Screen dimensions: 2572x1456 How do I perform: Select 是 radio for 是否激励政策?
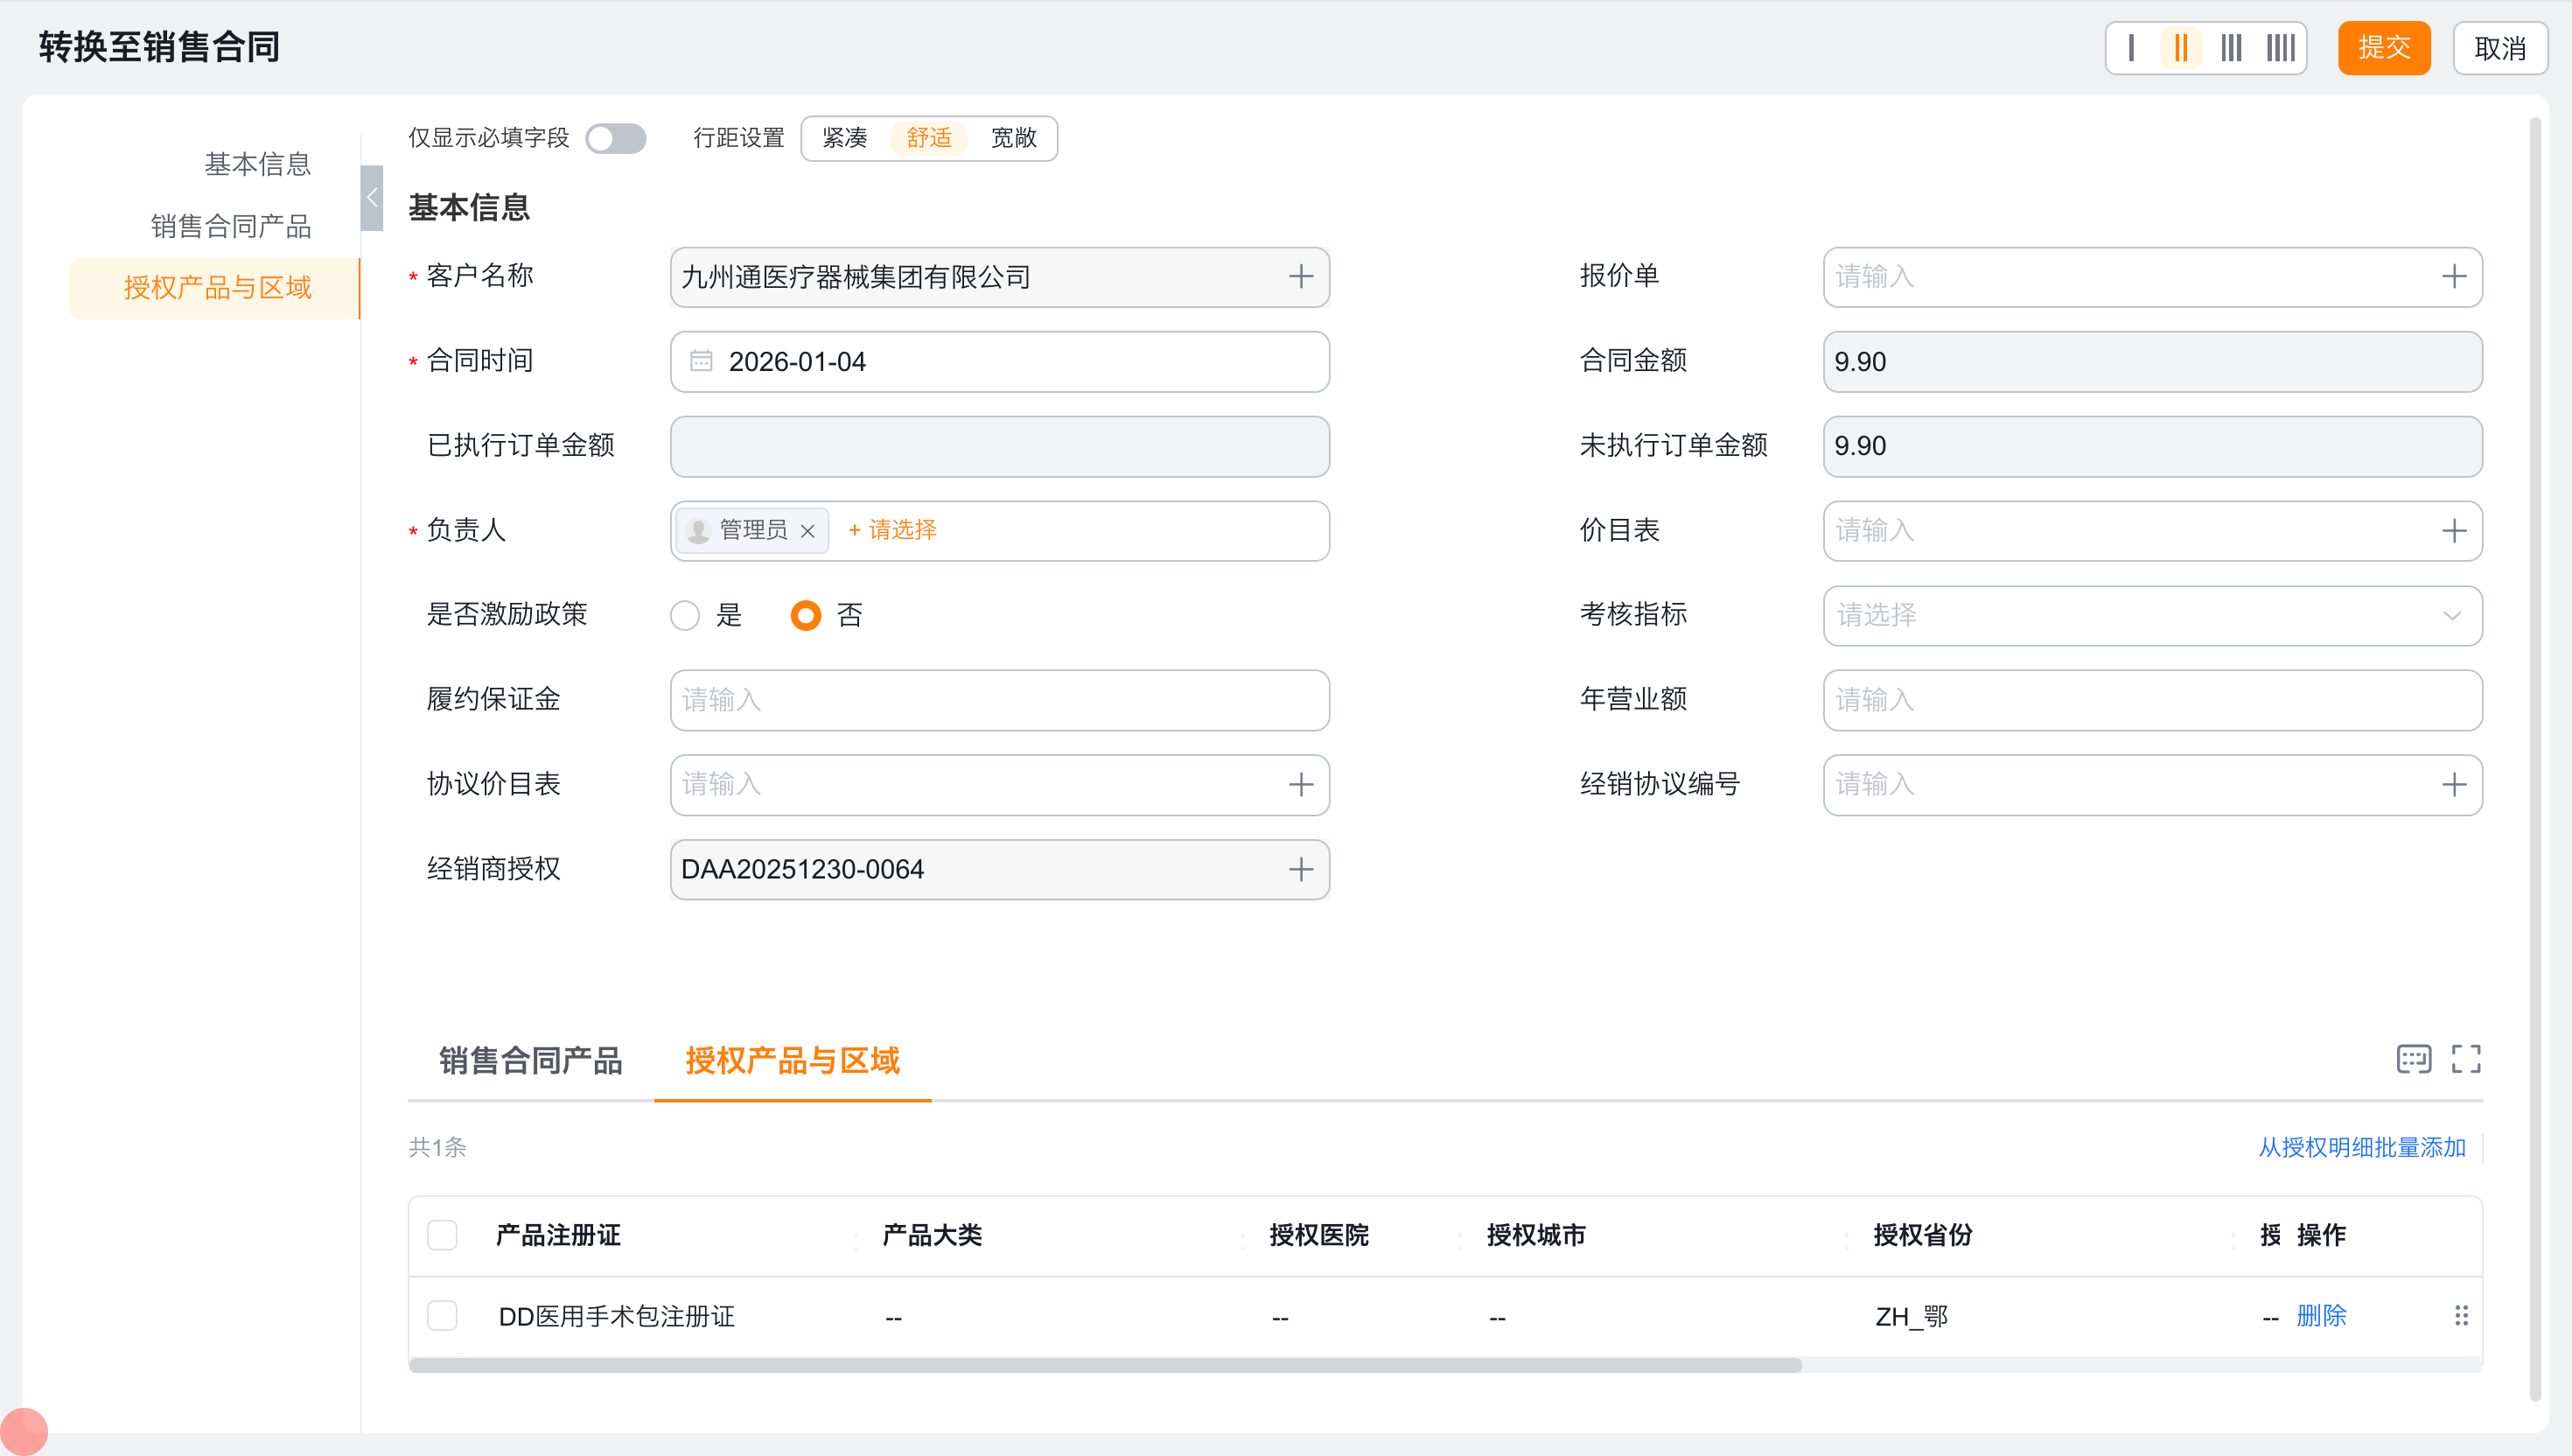coord(685,615)
